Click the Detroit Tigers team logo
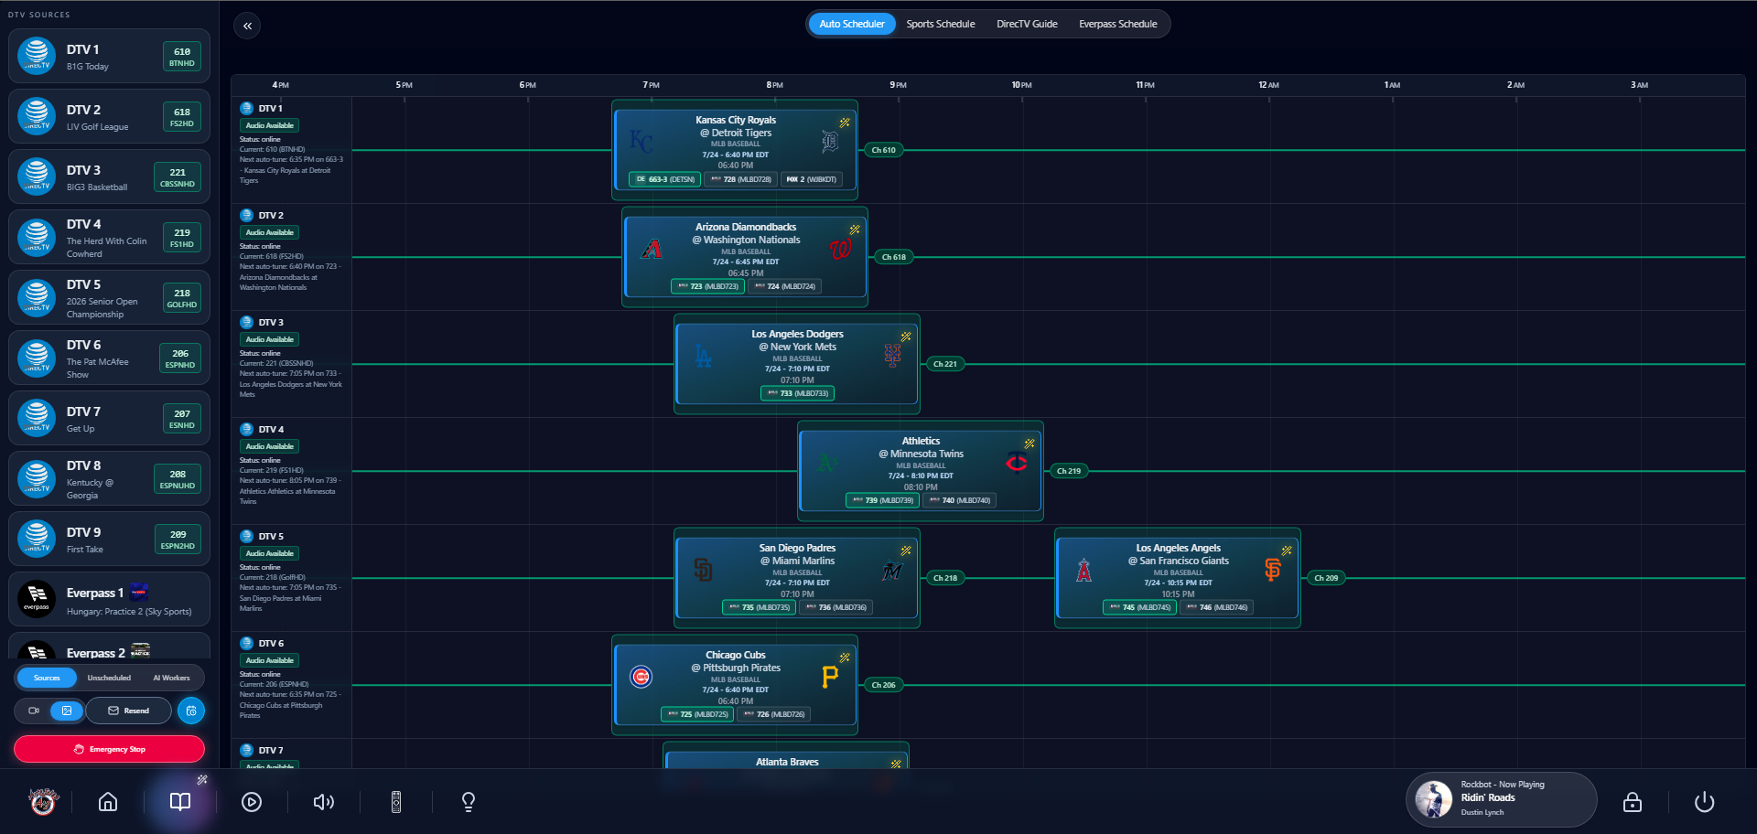 830,141
